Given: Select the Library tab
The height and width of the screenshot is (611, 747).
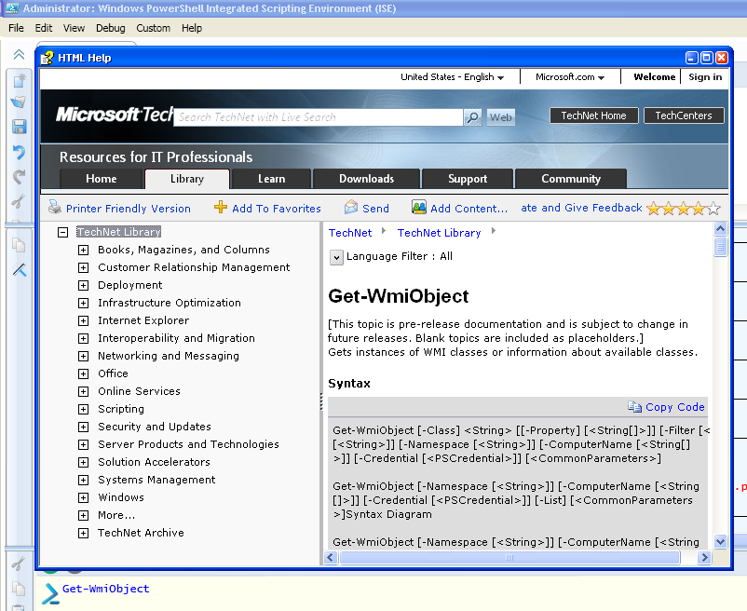Looking at the screenshot, I should 187,179.
